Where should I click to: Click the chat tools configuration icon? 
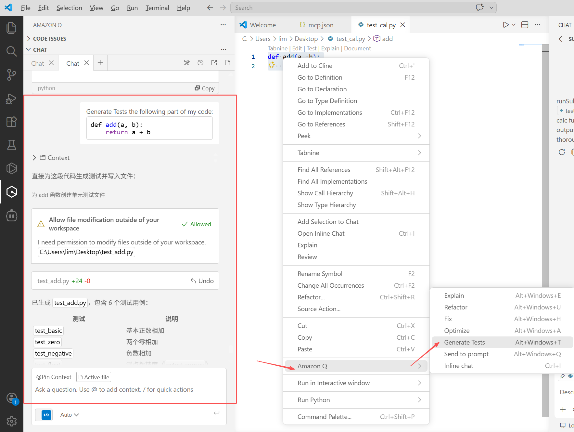pos(186,63)
